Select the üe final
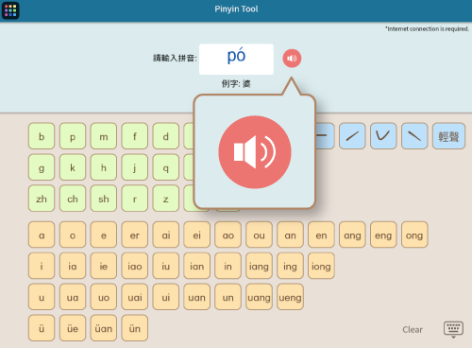The width and height of the screenshot is (472, 348). point(73,328)
